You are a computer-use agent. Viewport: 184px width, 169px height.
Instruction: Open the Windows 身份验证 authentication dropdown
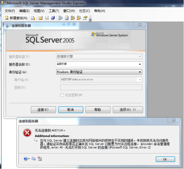point(99,72)
